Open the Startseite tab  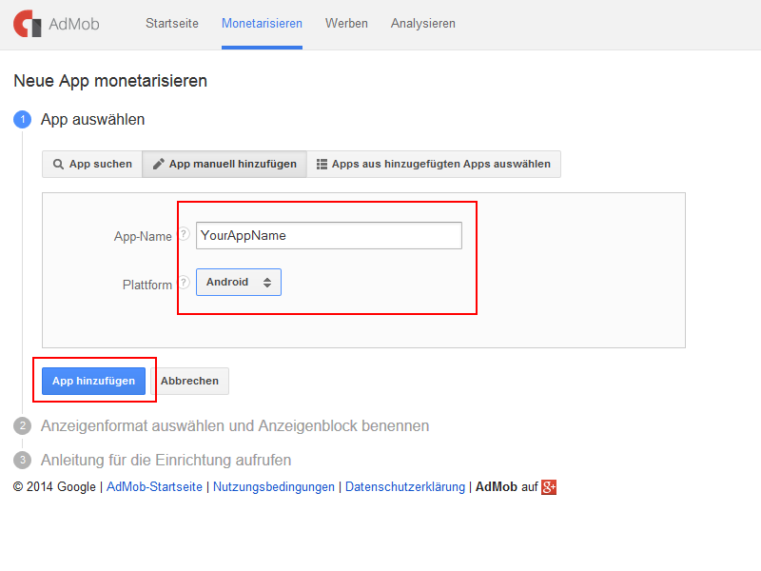tap(172, 23)
